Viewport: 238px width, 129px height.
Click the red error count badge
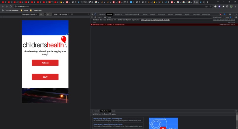tap(221, 14)
